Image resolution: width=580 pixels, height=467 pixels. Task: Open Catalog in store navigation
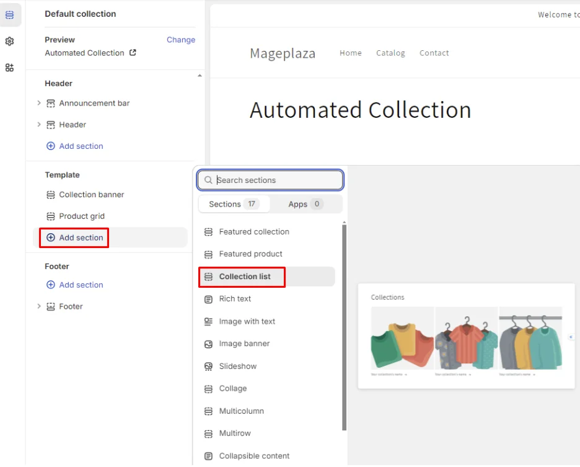tap(390, 53)
